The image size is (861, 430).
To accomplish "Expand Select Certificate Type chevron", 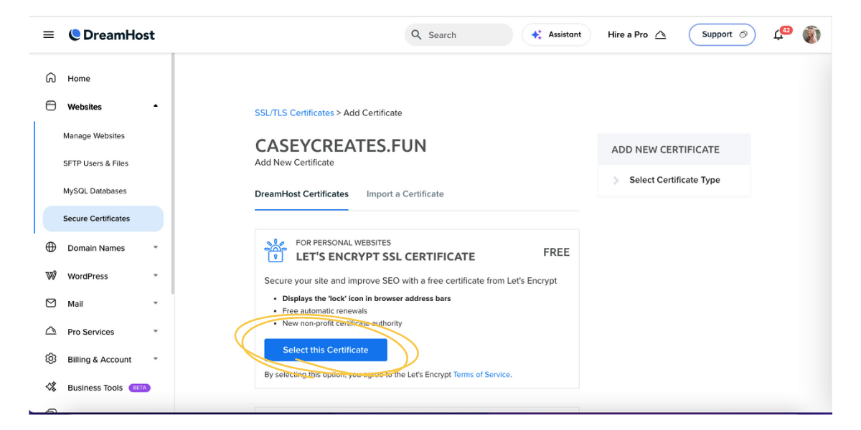I will (x=616, y=181).
